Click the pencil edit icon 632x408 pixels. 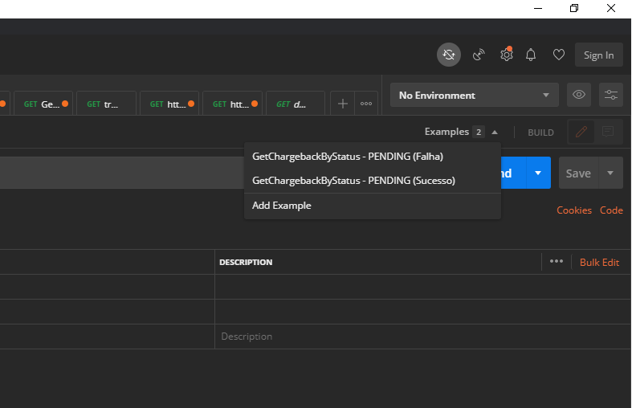click(x=581, y=132)
